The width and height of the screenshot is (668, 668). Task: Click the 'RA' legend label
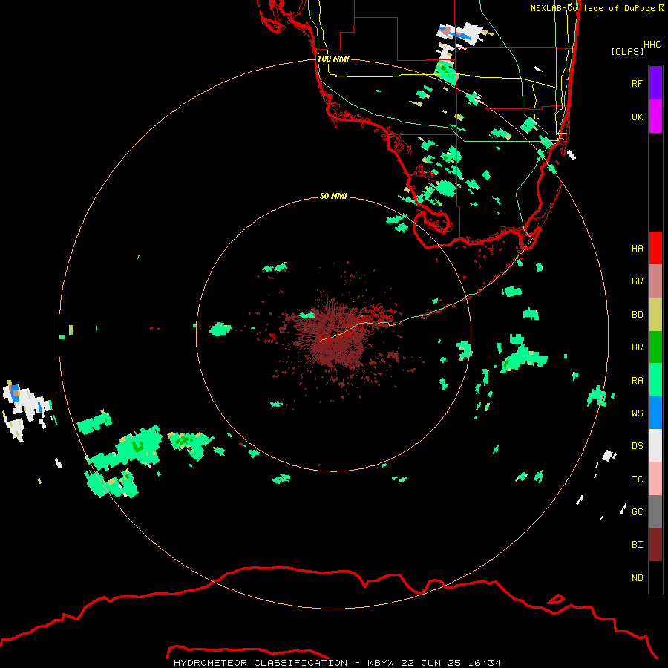(637, 381)
